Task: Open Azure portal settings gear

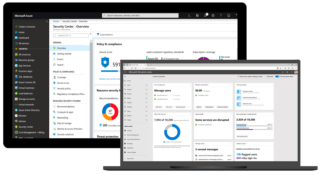Action: click(x=213, y=16)
